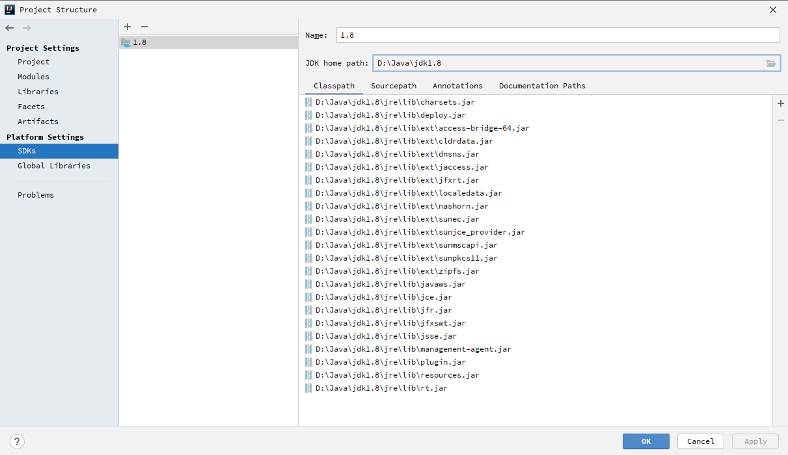
Task: Open the help question mark button
Action: tap(18, 441)
